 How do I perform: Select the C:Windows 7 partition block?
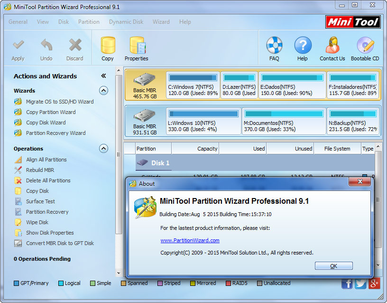(x=193, y=85)
